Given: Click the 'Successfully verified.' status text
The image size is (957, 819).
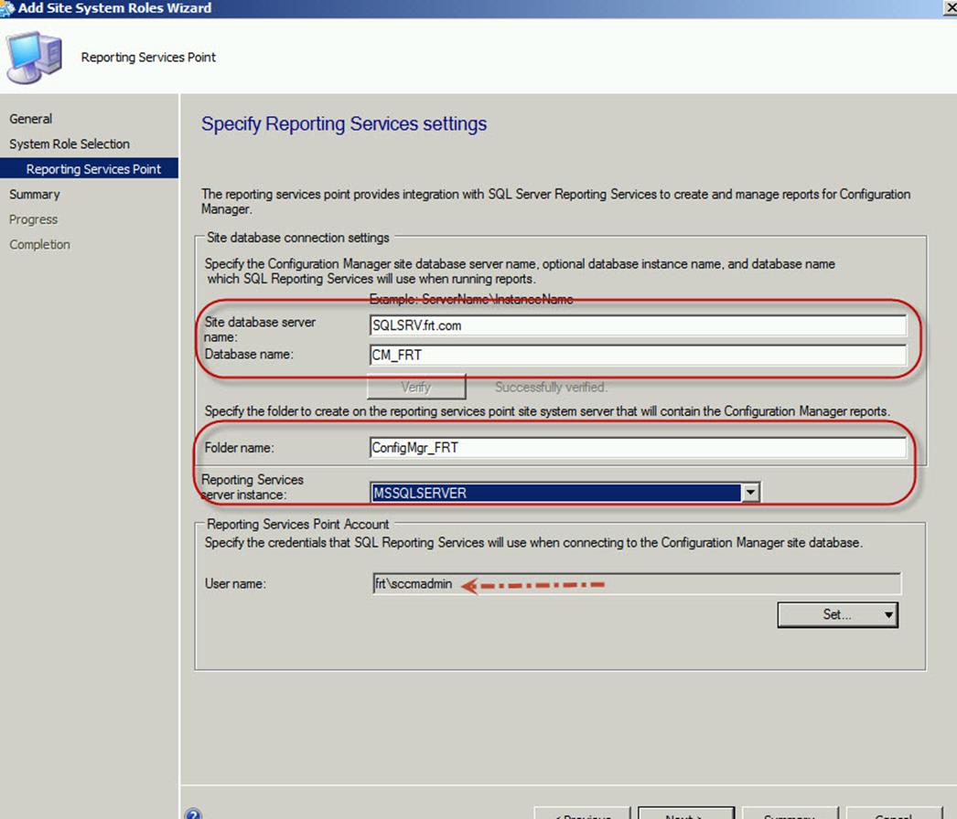Looking at the screenshot, I should 551,388.
